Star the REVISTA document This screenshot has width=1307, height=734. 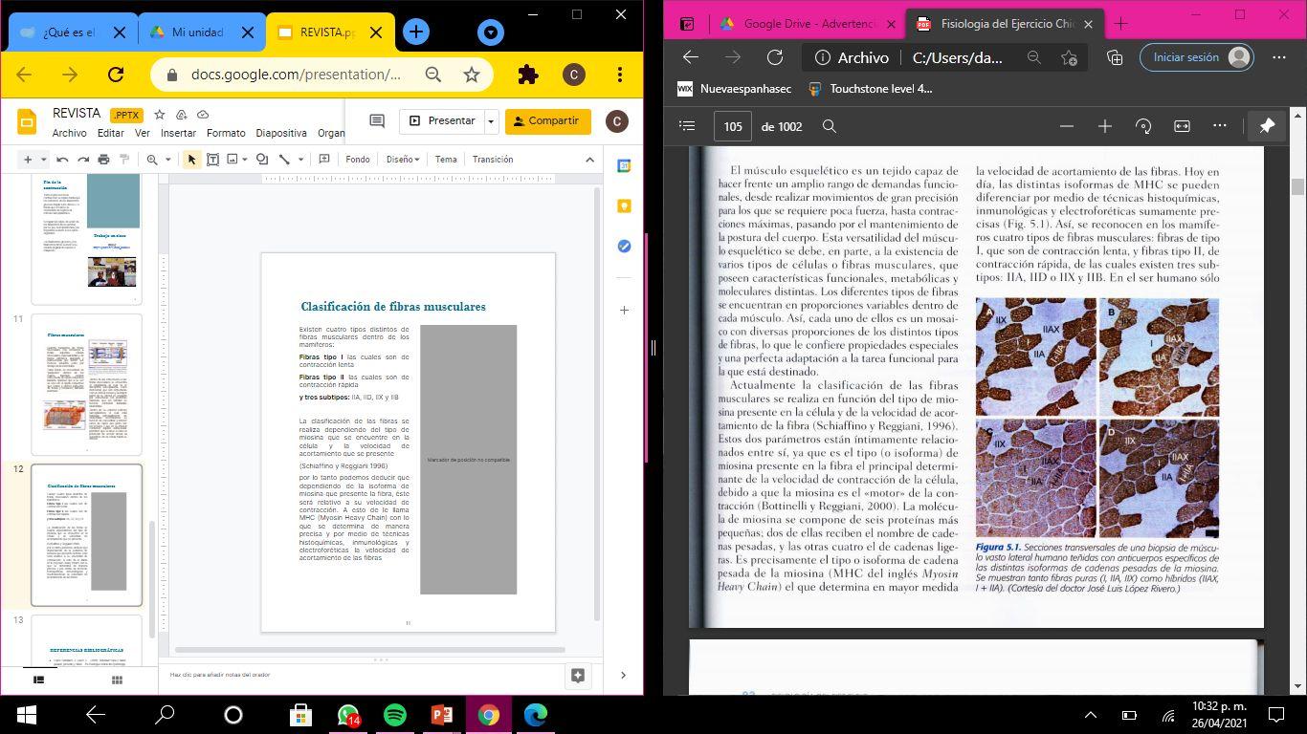click(x=160, y=115)
